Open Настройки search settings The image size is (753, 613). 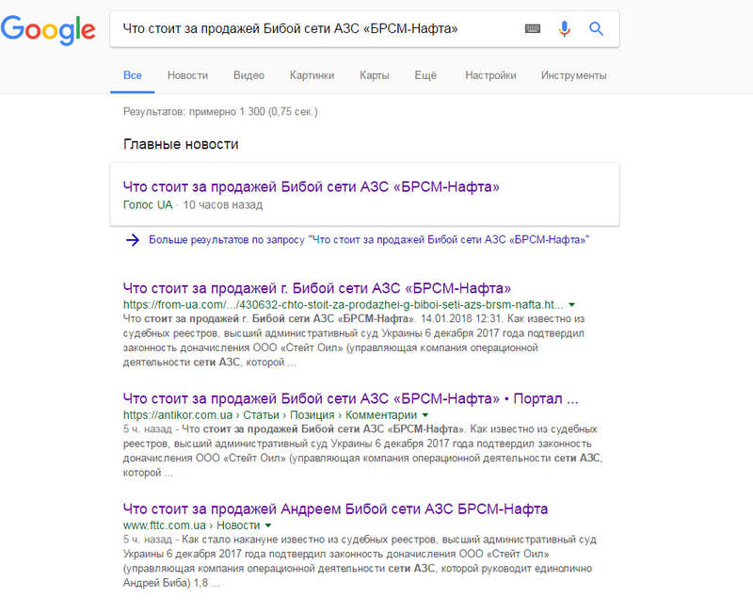[490, 75]
